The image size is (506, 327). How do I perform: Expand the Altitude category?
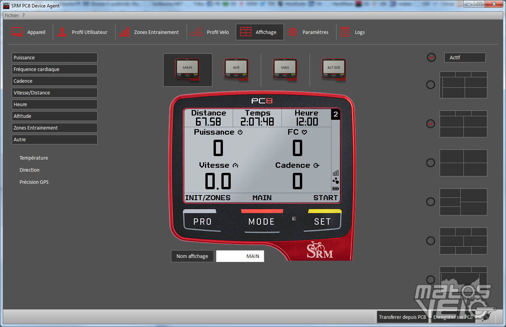tap(55, 116)
